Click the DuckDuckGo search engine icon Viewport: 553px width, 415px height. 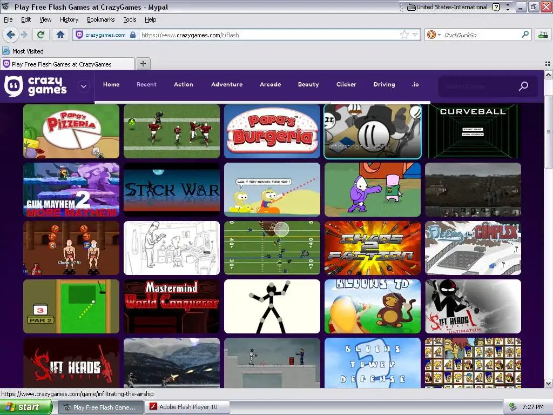click(x=431, y=35)
